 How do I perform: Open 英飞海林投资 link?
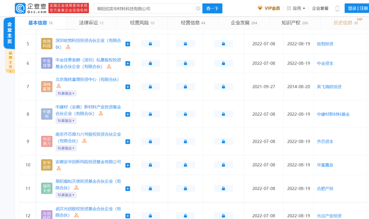(329, 87)
